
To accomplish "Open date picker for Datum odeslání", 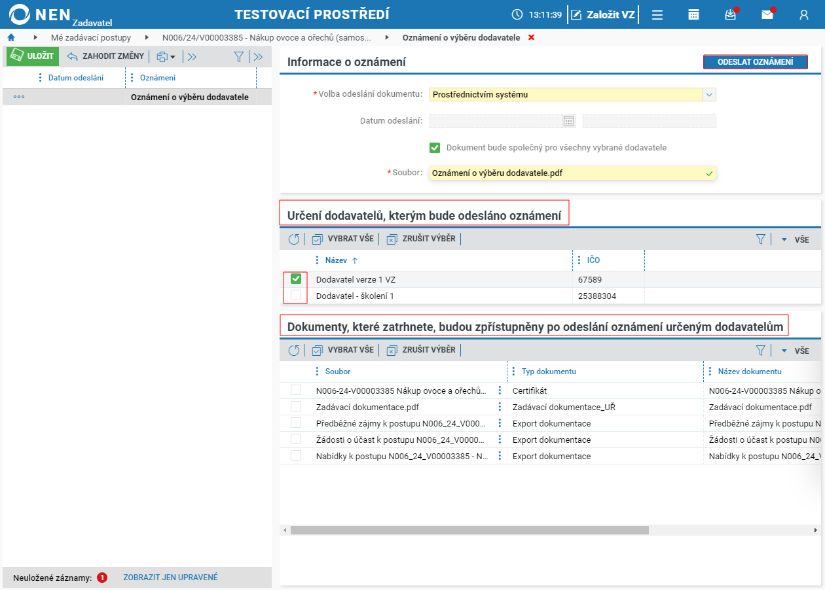I will click(568, 121).
